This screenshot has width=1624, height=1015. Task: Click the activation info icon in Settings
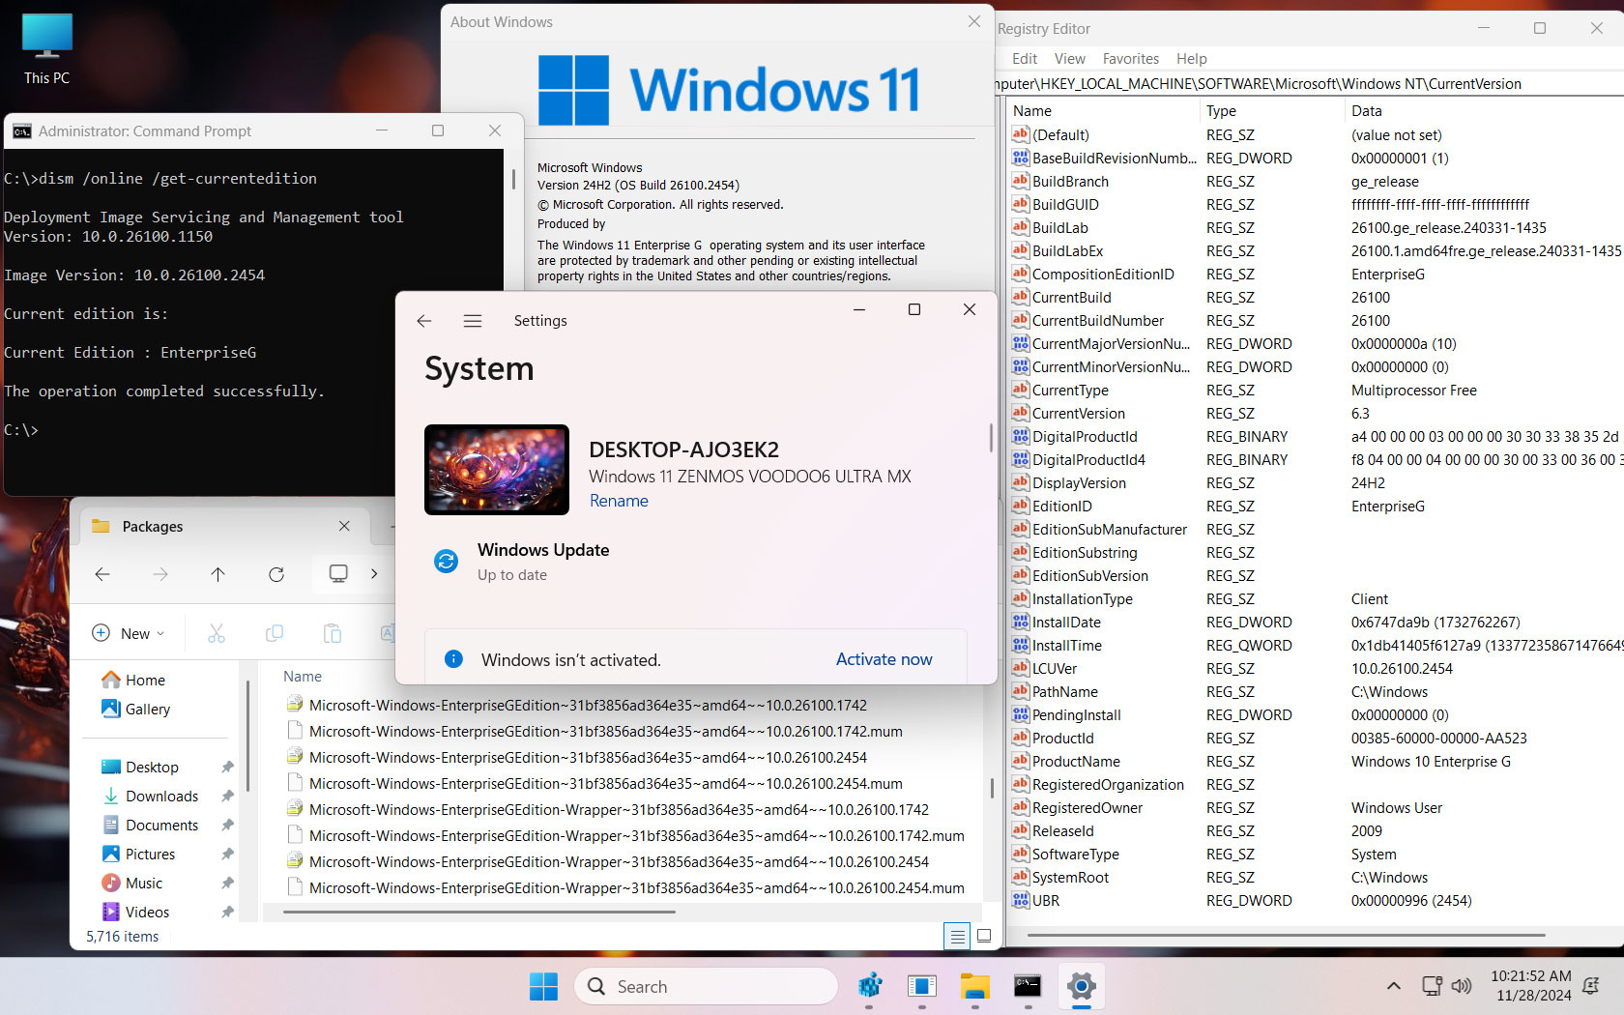click(453, 659)
